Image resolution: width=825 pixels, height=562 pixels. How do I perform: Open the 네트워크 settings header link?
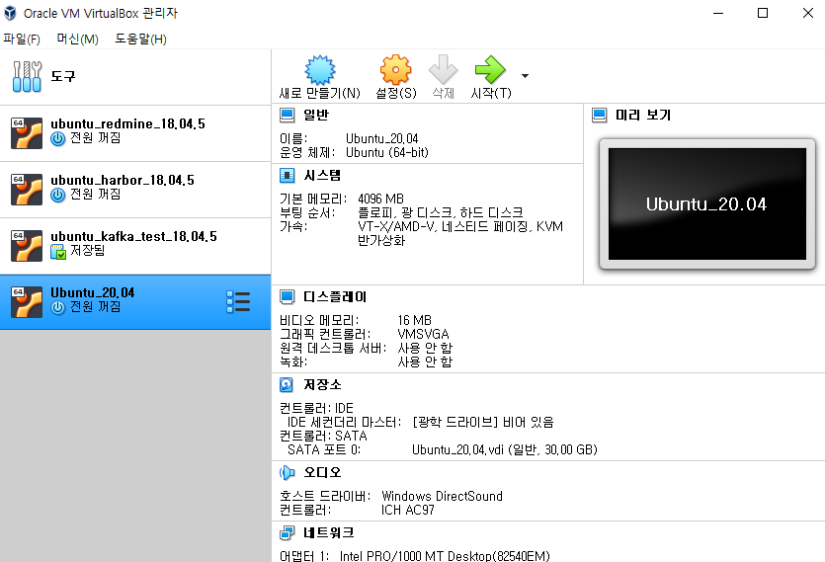[x=328, y=533]
